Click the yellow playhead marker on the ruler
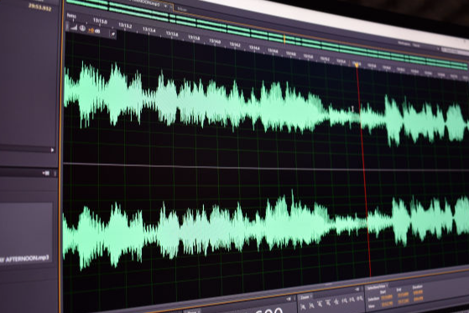 (357, 65)
